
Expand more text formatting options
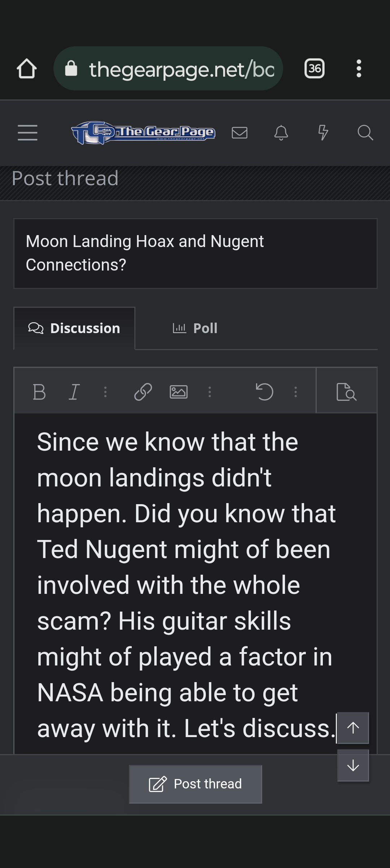click(x=105, y=392)
